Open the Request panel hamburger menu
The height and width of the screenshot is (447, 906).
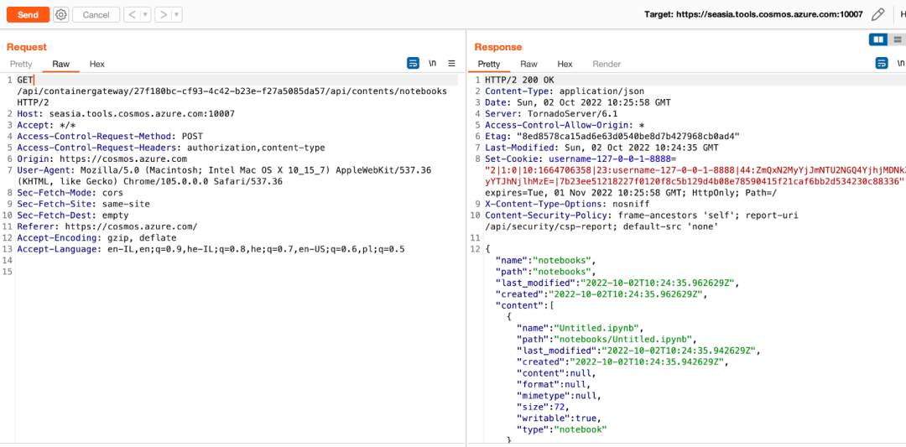(x=452, y=64)
